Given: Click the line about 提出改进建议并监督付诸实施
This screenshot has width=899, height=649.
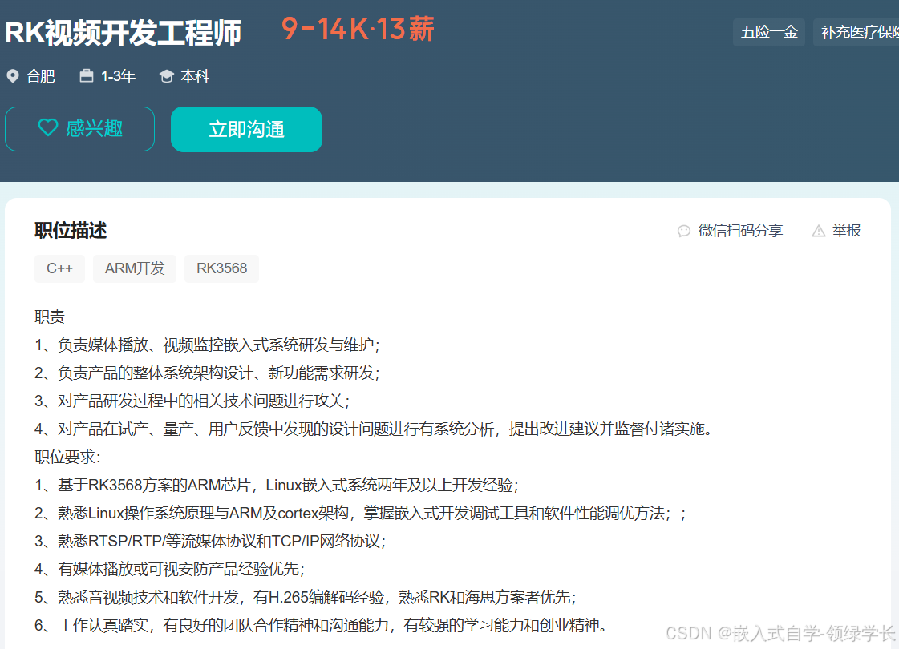Looking at the screenshot, I should click(x=373, y=429).
